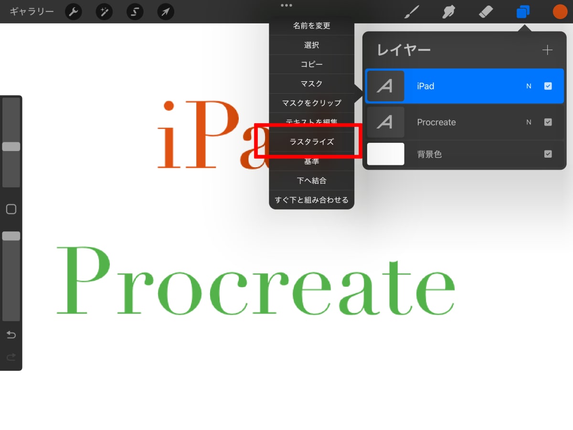Tap the Undo arrow in the sidebar
The width and height of the screenshot is (573, 430).
[11, 335]
